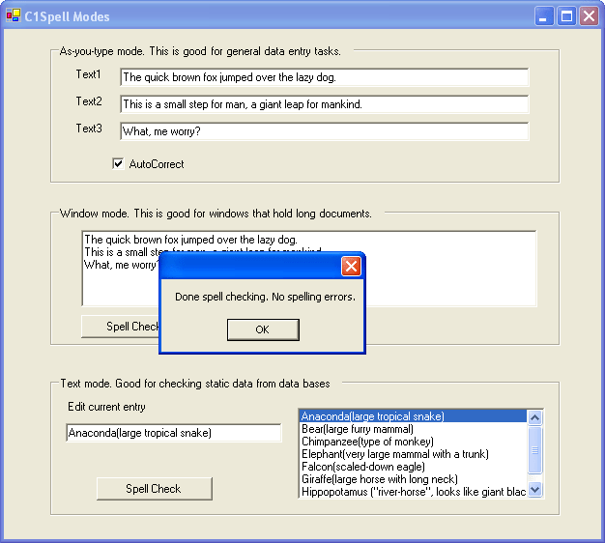Toggle the AutoCorrect checkbox

(x=118, y=163)
